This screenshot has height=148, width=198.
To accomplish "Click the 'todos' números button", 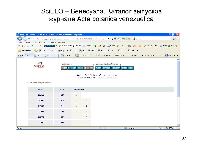I will click(64, 68).
